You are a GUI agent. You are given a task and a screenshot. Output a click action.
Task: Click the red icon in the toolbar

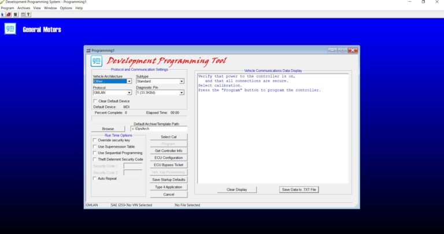[9, 14]
